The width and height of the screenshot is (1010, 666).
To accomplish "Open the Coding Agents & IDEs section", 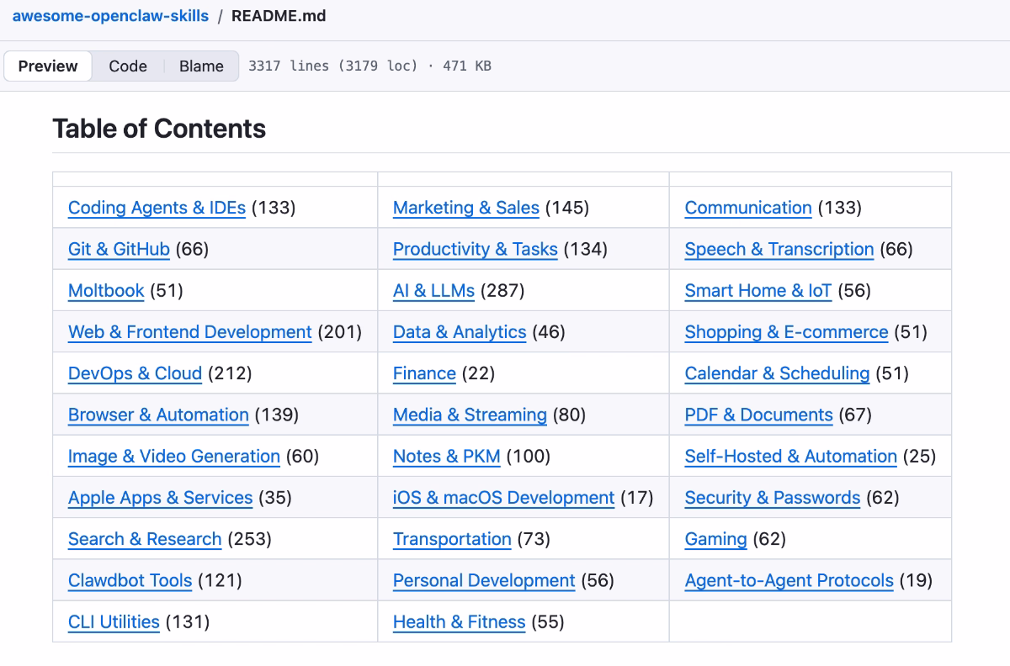I will pos(156,208).
